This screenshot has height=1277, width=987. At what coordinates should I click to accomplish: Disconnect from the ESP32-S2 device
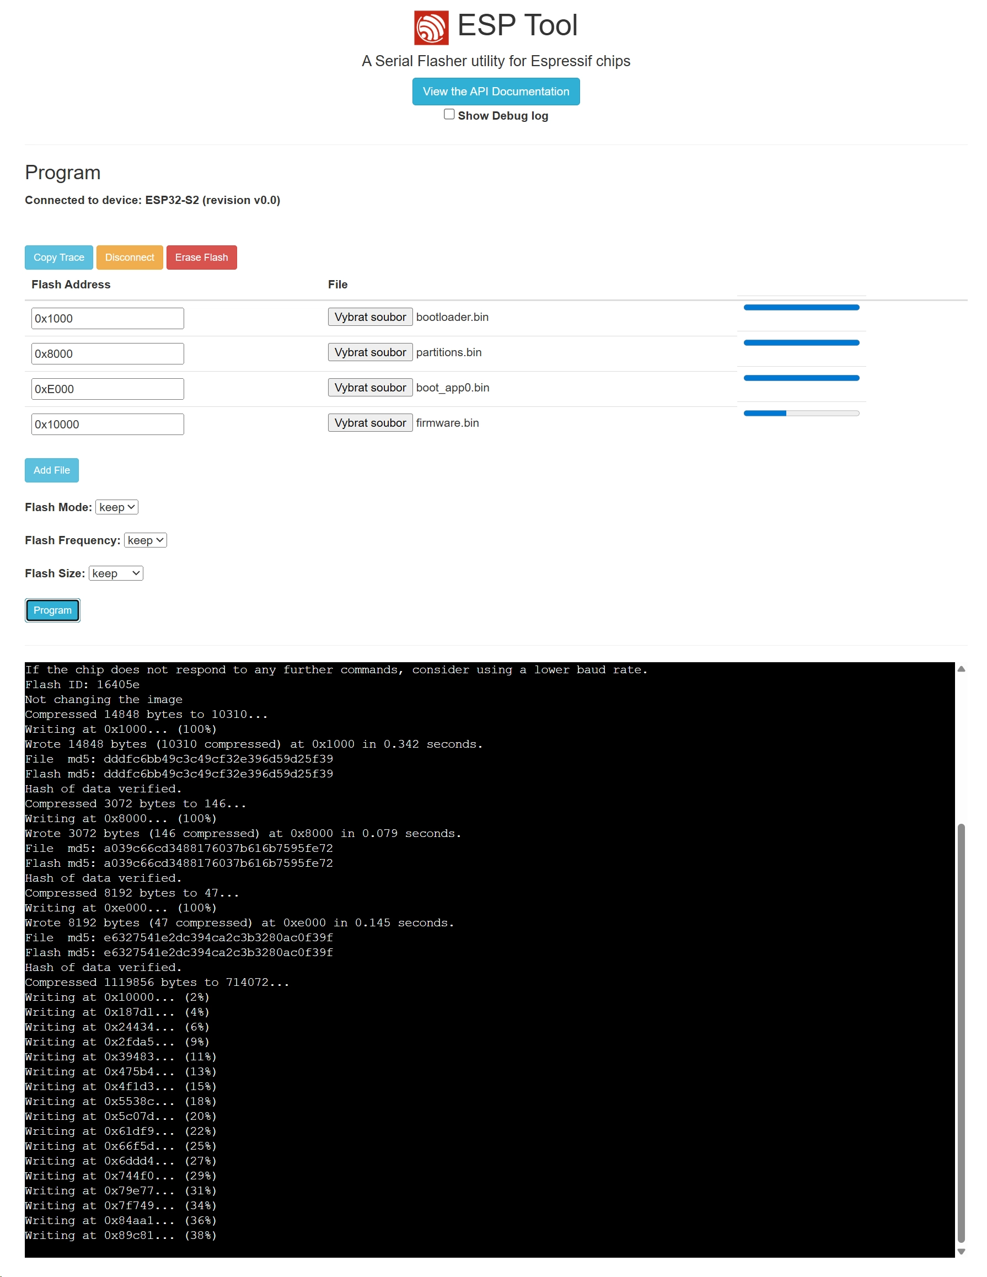[x=129, y=257]
